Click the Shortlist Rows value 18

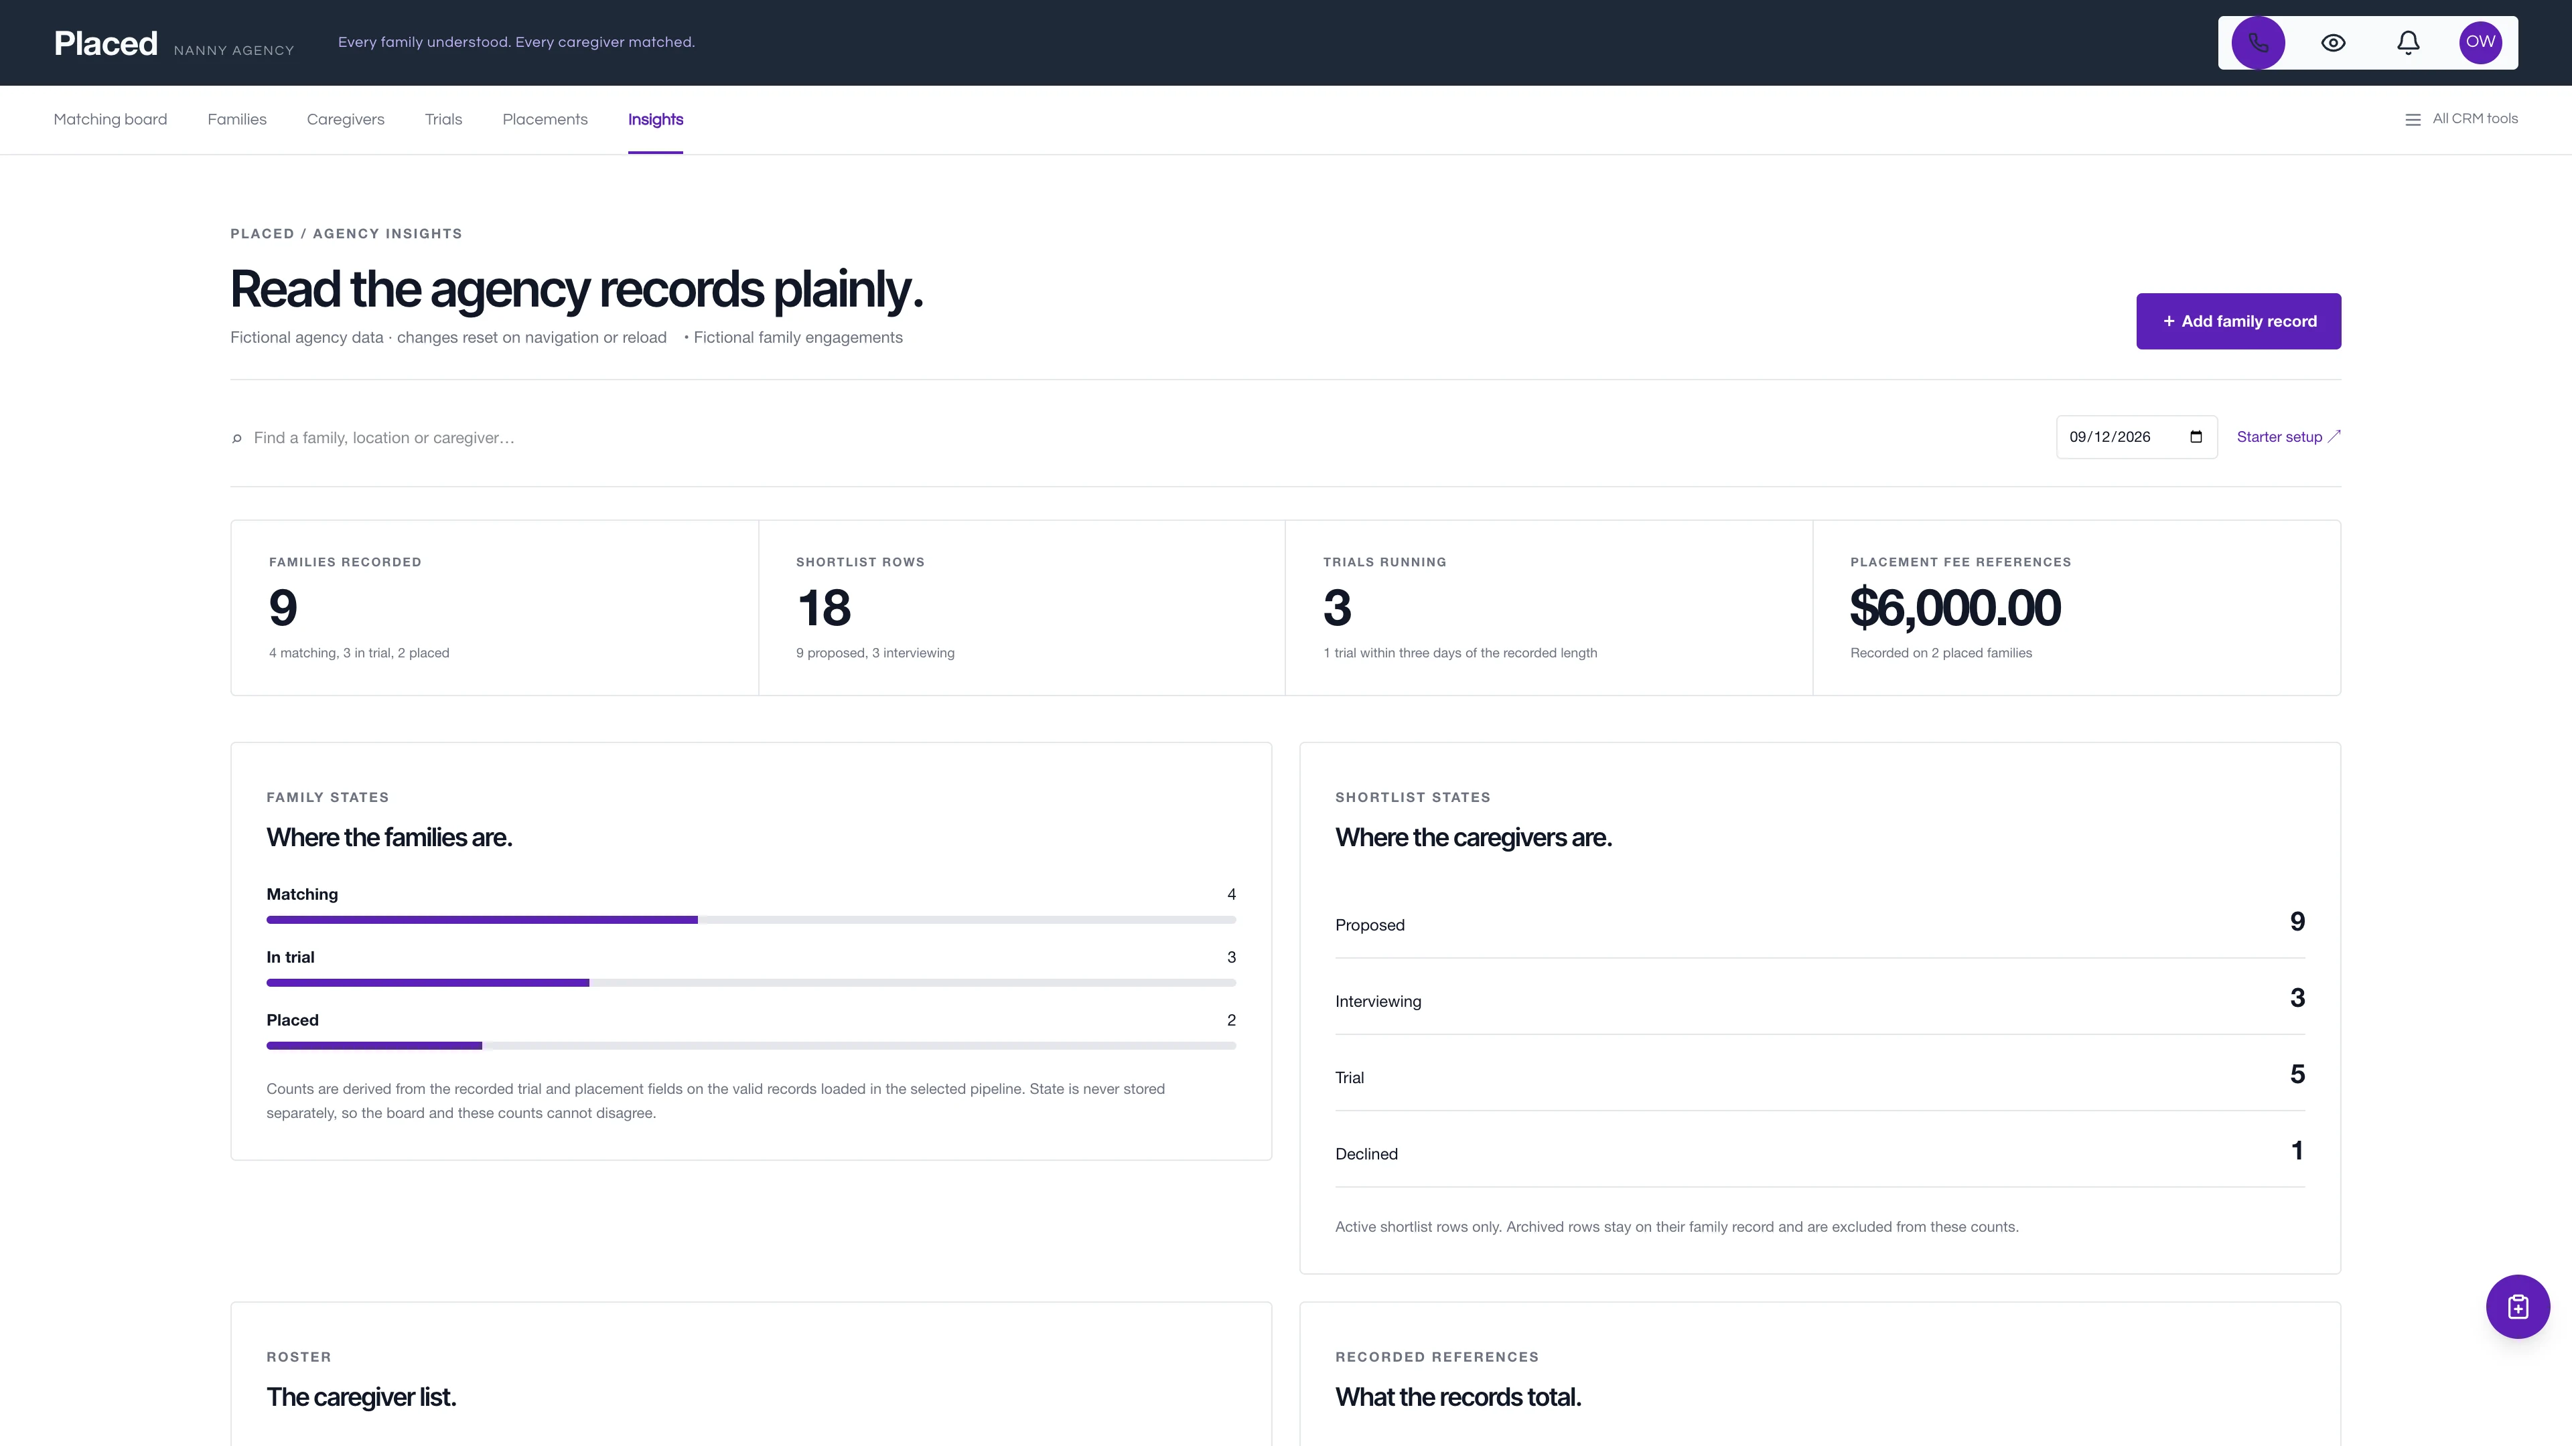pyautogui.click(x=824, y=608)
